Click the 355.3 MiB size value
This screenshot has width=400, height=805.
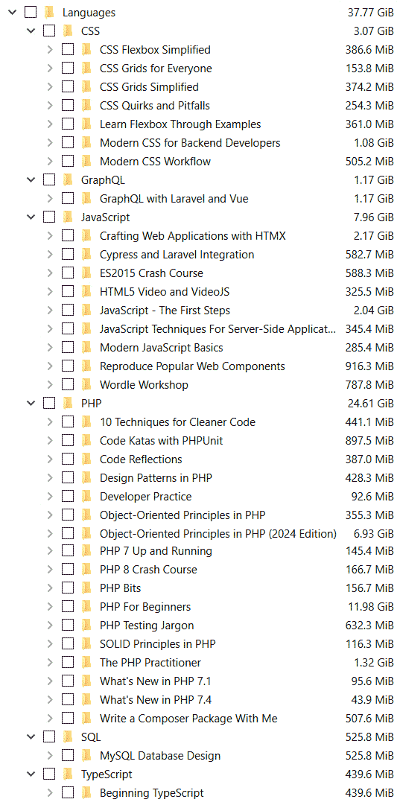click(x=369, y=515)
